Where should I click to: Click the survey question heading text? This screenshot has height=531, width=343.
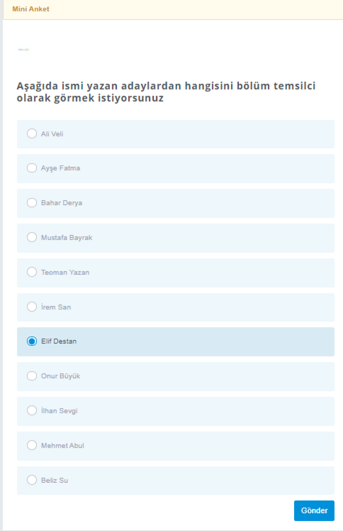(x=166, y=92)
